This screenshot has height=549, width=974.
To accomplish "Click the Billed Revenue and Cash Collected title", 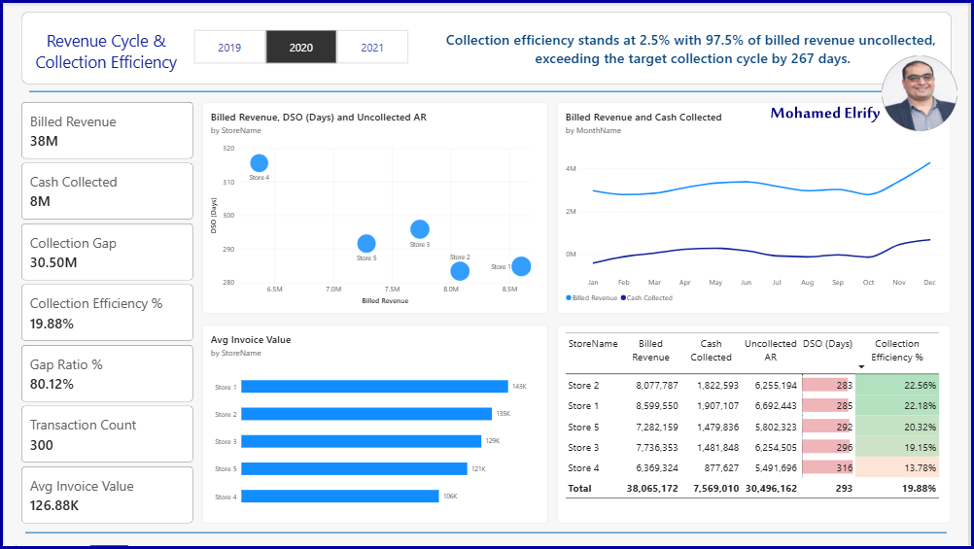I will coord(644,117).
